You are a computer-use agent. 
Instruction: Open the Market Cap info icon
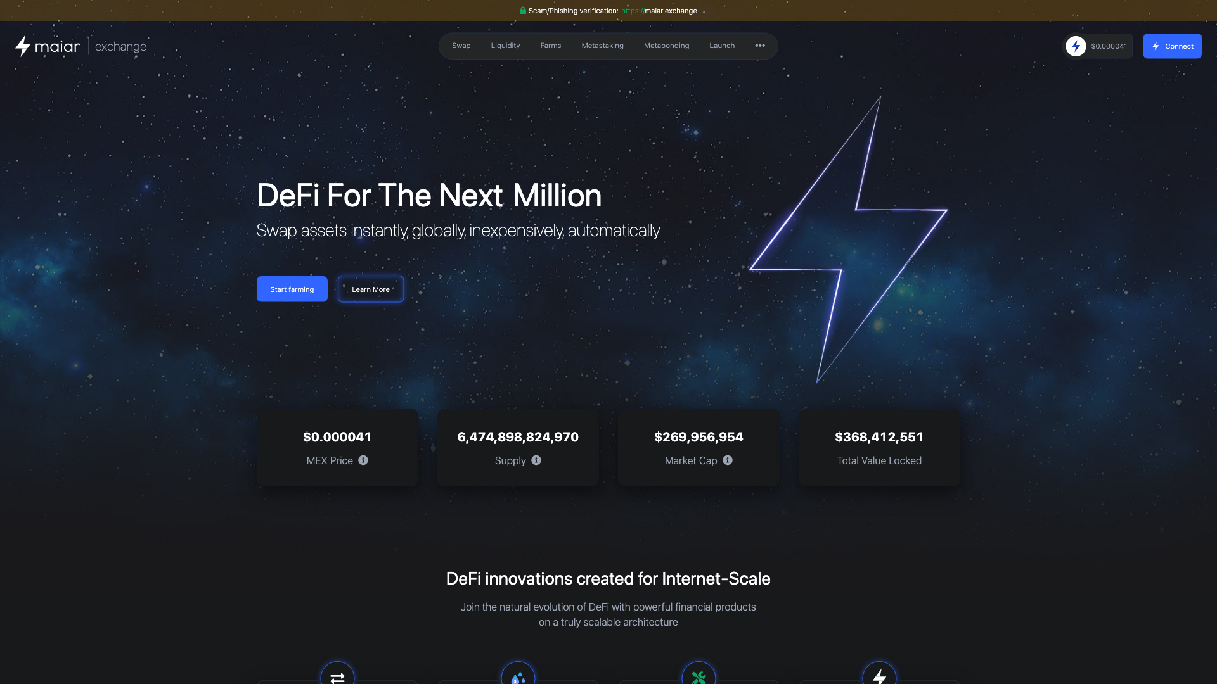point(728,460)
